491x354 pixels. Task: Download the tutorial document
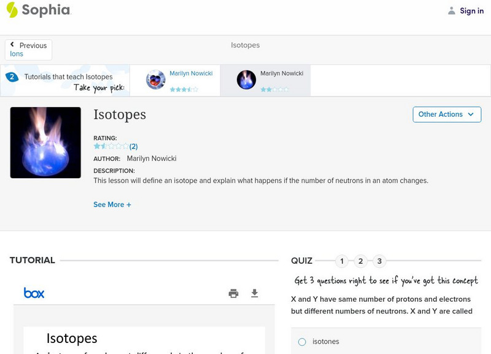tap(255, 293)
